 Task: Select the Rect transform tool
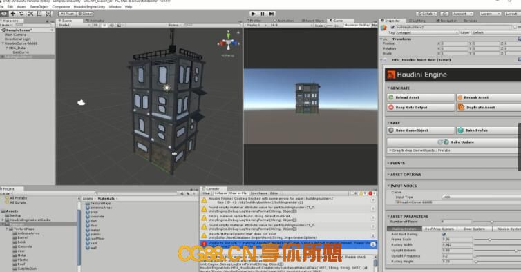39,14
